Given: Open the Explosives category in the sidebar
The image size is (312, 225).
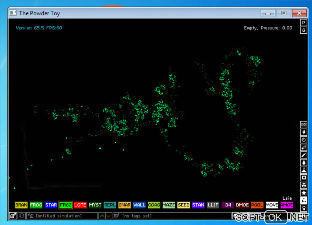Looking at the screenshot, I should pyautogui.click(x=304, y=147).
